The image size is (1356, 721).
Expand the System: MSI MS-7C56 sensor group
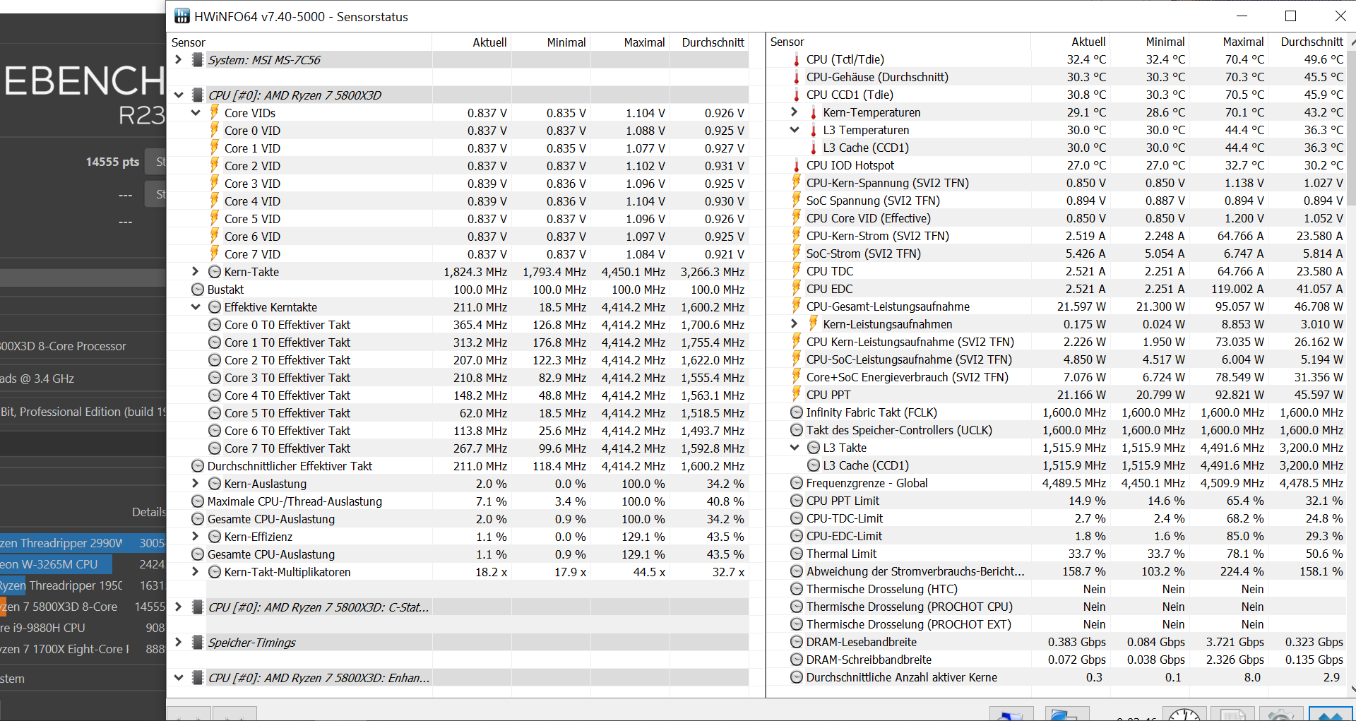click(179, 60)
